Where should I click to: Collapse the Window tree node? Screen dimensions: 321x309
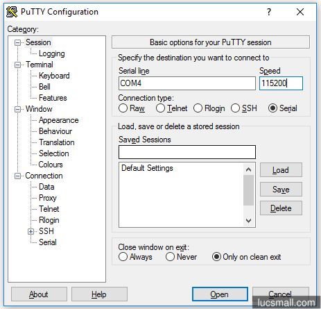pyautogui.click(x=17, y=109)
